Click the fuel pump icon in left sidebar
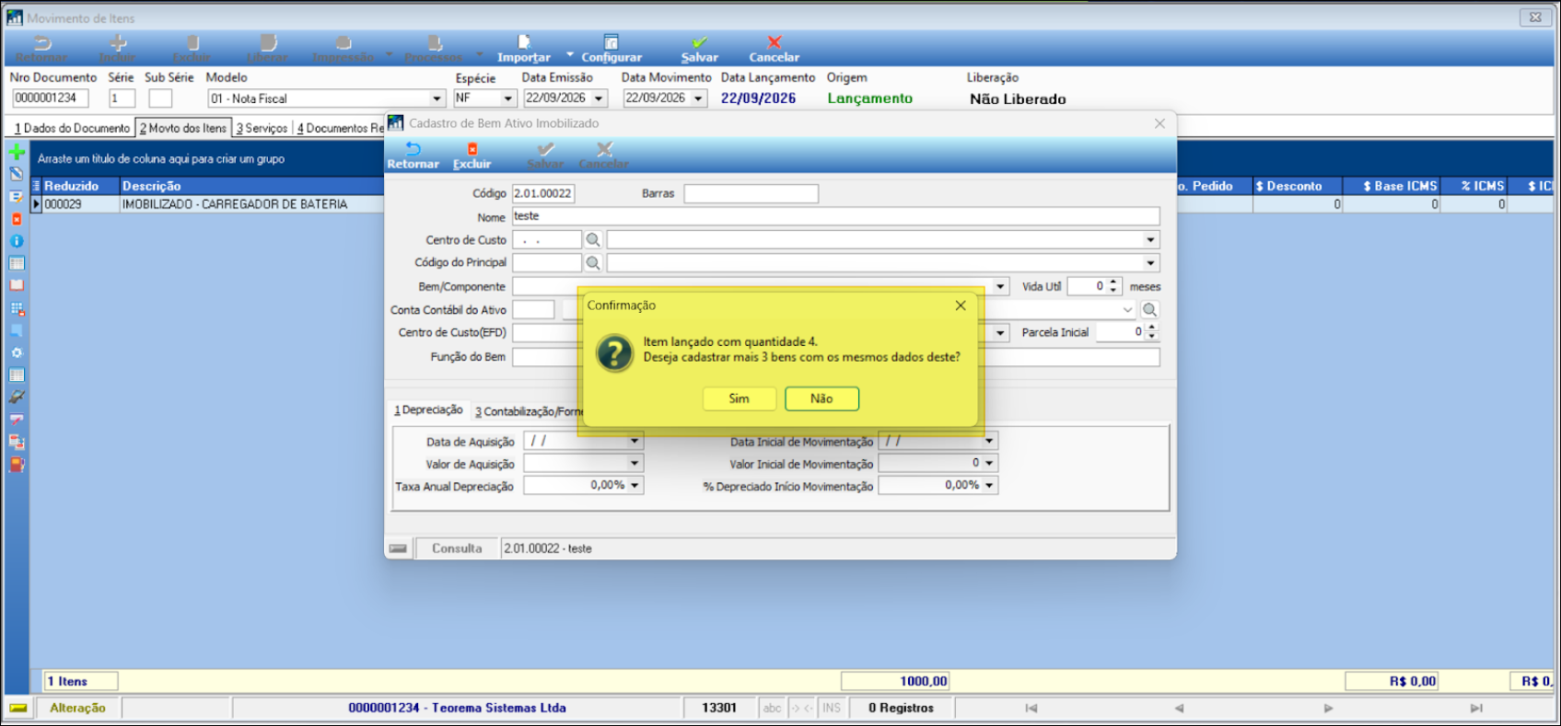1561x726 pixels. pos(17,465)
